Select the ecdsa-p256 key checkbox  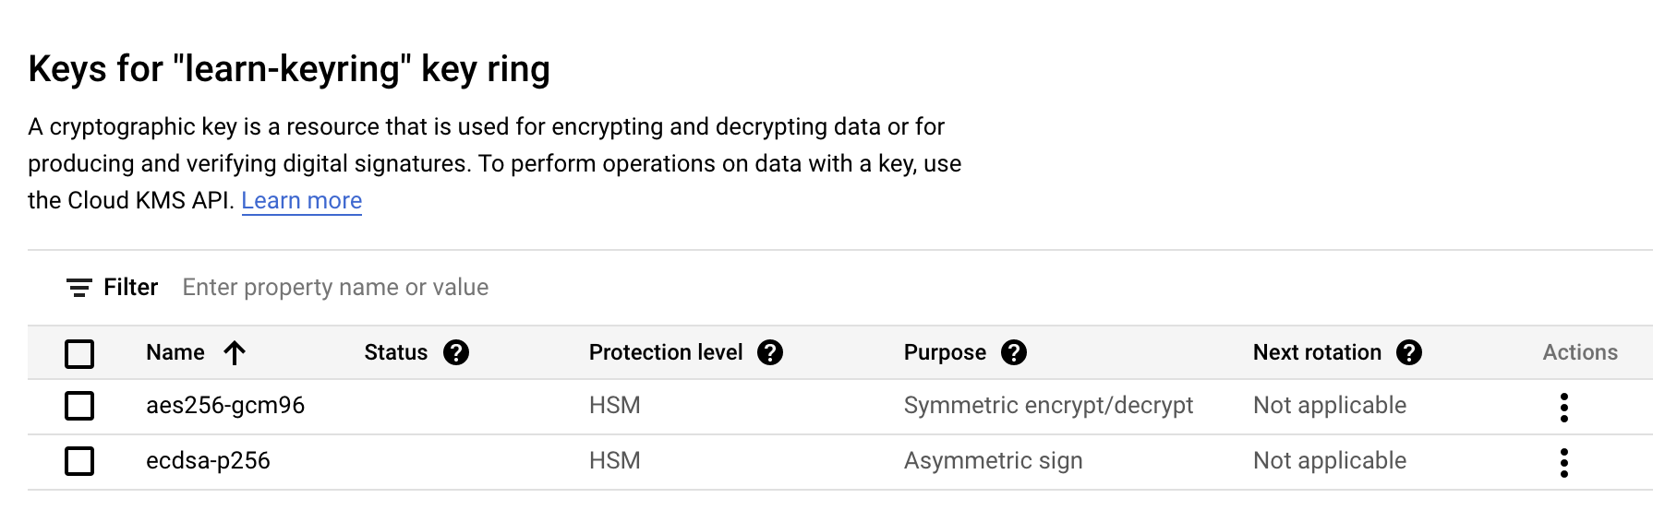79,461
